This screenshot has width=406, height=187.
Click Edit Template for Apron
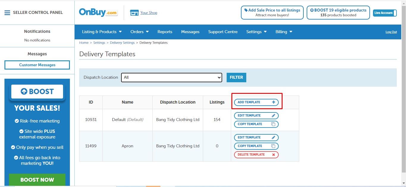point(256,138)
